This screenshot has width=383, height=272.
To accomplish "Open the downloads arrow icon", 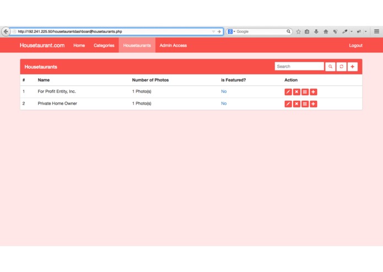I will 316,31.
